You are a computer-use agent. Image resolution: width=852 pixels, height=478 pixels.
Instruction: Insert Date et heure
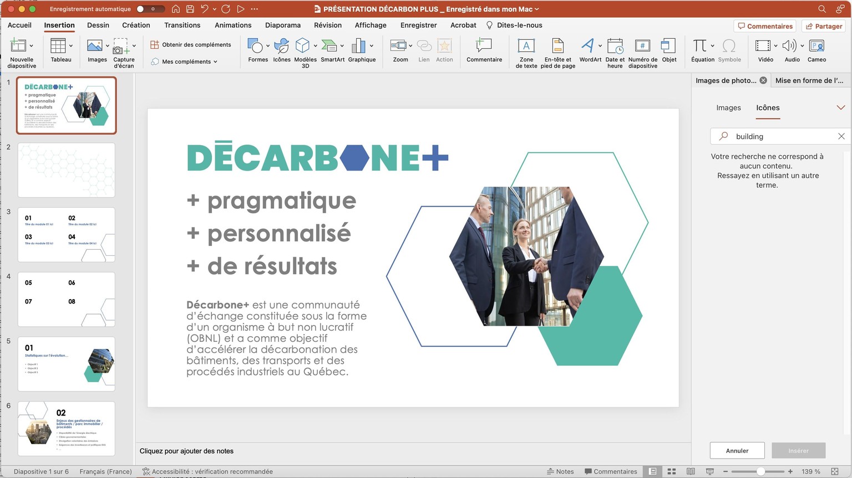click(615, 45)
